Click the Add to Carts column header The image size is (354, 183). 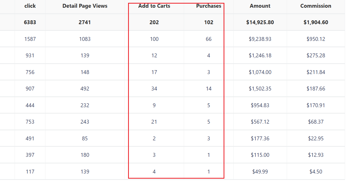click(154, 6)
